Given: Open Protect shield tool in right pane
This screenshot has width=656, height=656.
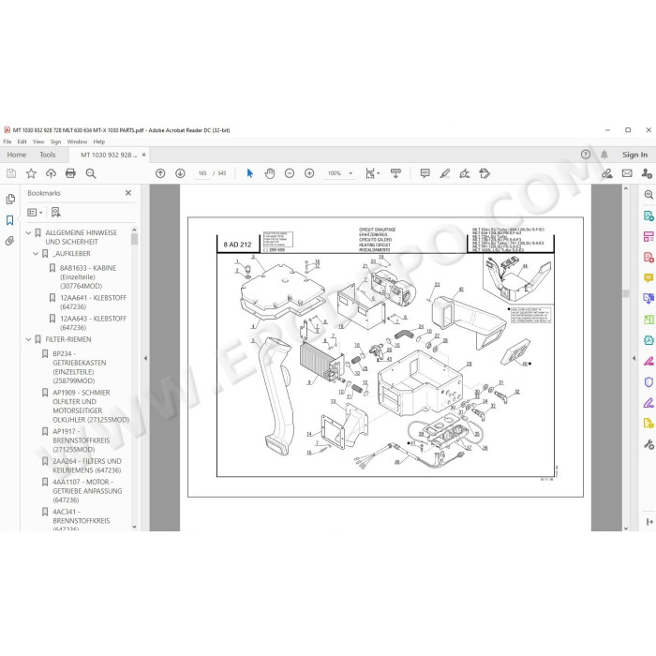Looking at the screenshot, I should [x=649, y=382].
